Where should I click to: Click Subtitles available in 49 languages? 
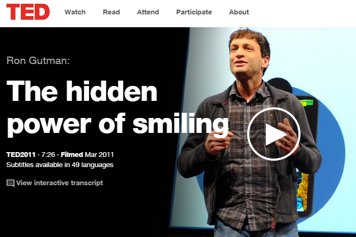[x=60, y=165]
